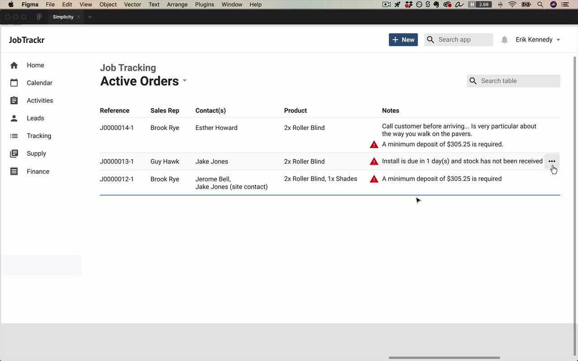Click the Leads person icon
Image resolution: width=578 pixels, height=361 pixels.
(x=14, y=118)
